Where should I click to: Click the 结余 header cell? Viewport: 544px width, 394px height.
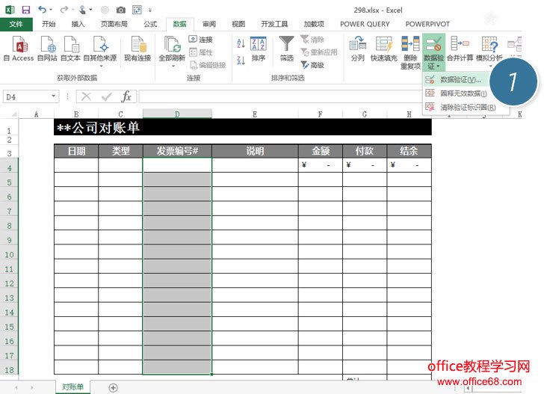click(x=409, y=151)
